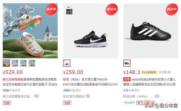This screenshot has width=181, height=111.
Task: Click the 京东超市 tag
Action: (130, 103)
